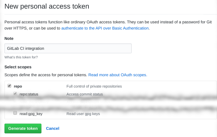The image size is (217, 137).
Task: Click the Personal access tokens intro paragraph
Action: click(x=108, y=25)
